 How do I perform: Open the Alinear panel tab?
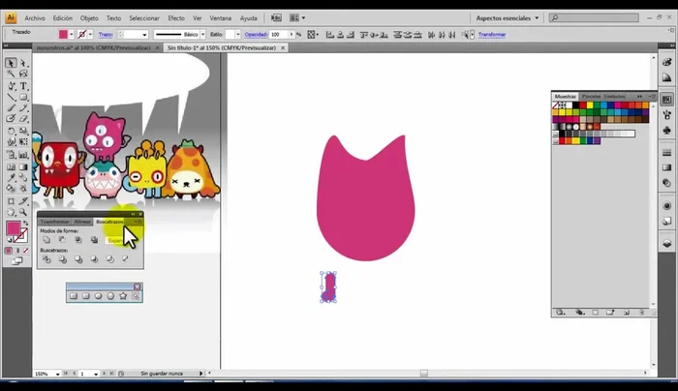click(83, 222)
